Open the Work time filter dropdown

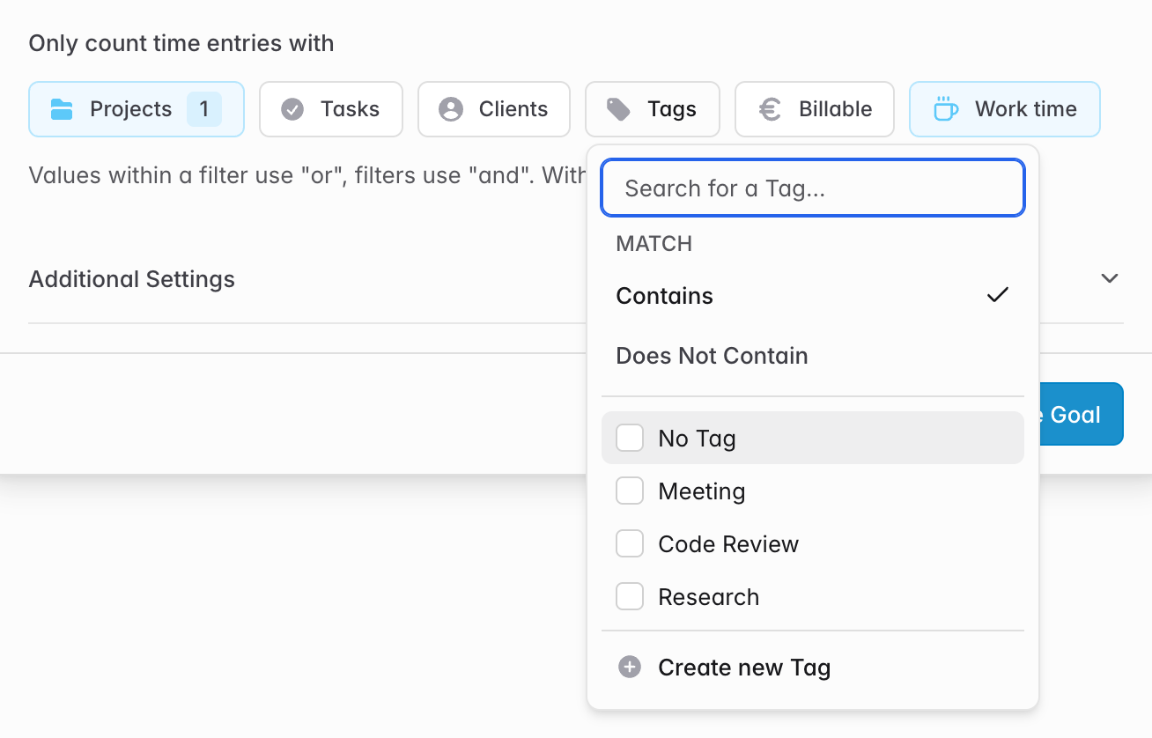coord(1005,109)
